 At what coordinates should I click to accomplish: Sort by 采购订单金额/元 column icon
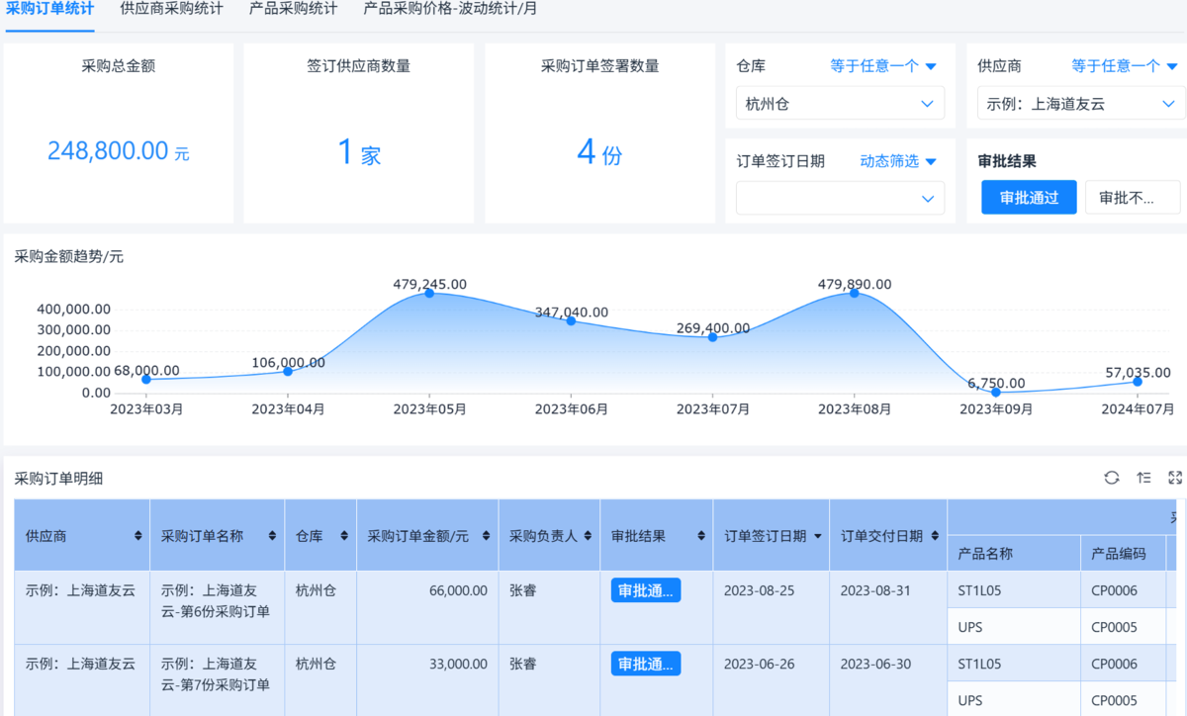485,536
